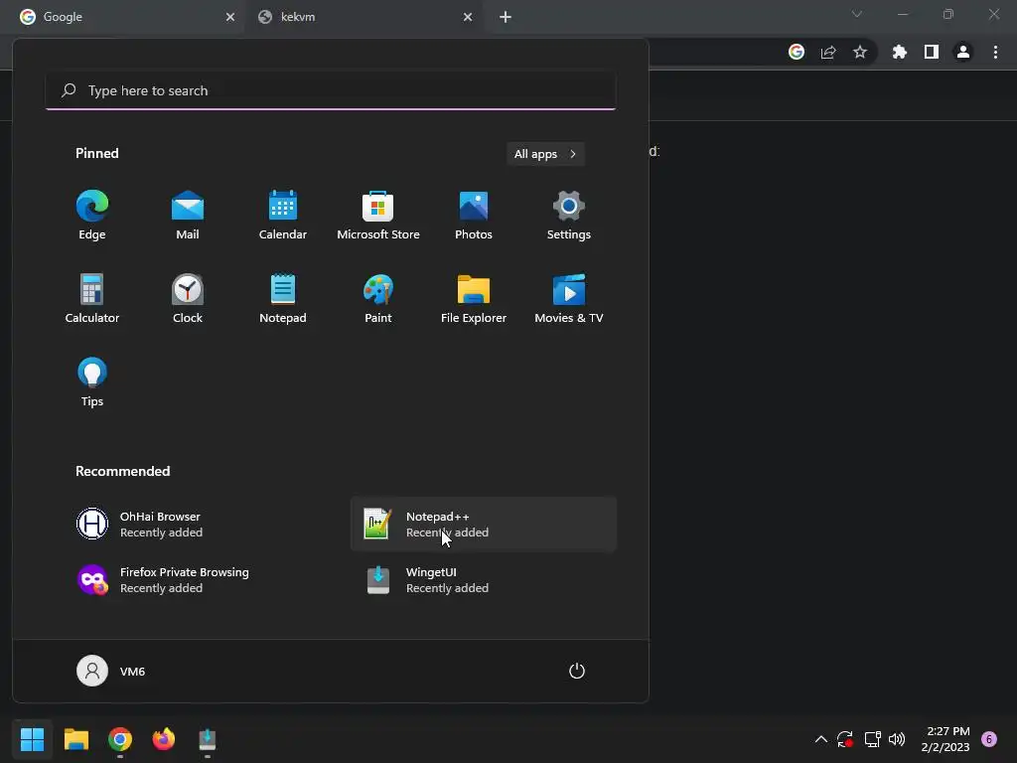Switch to Chrome on the taskbar
The image size is (1017, 763).
coord(120,739)
